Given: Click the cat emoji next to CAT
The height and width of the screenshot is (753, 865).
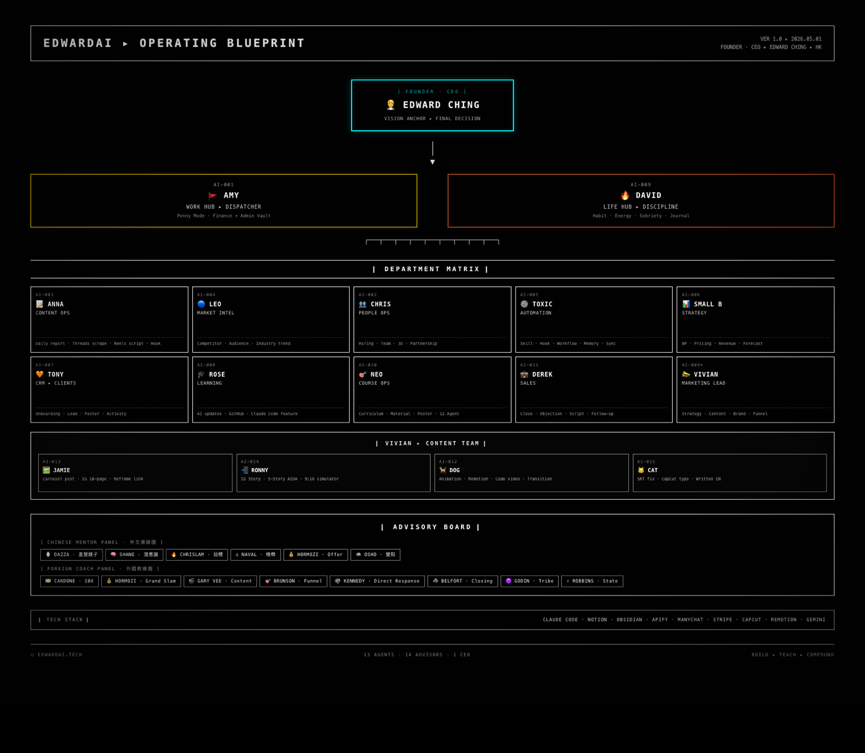Looking at the screenshot, I should [641, 470].
